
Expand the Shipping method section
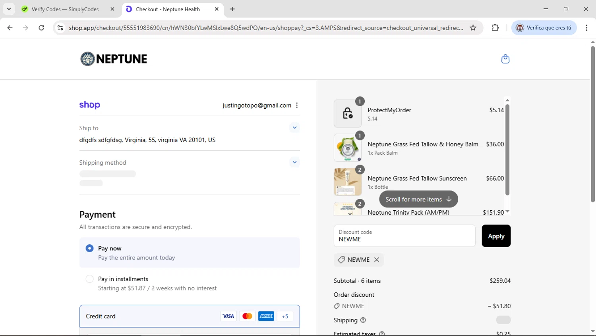pos(294,162)
